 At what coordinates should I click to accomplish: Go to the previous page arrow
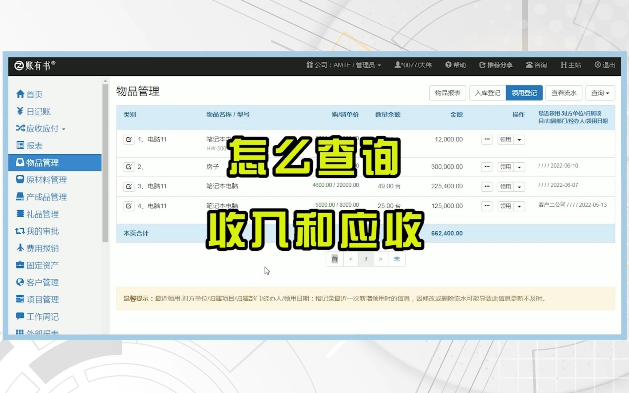[x=351, y=259]
